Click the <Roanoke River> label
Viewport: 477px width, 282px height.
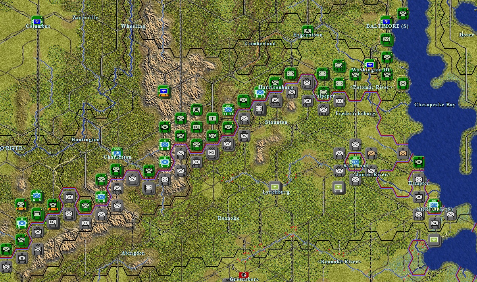click(x=340, y=262)
